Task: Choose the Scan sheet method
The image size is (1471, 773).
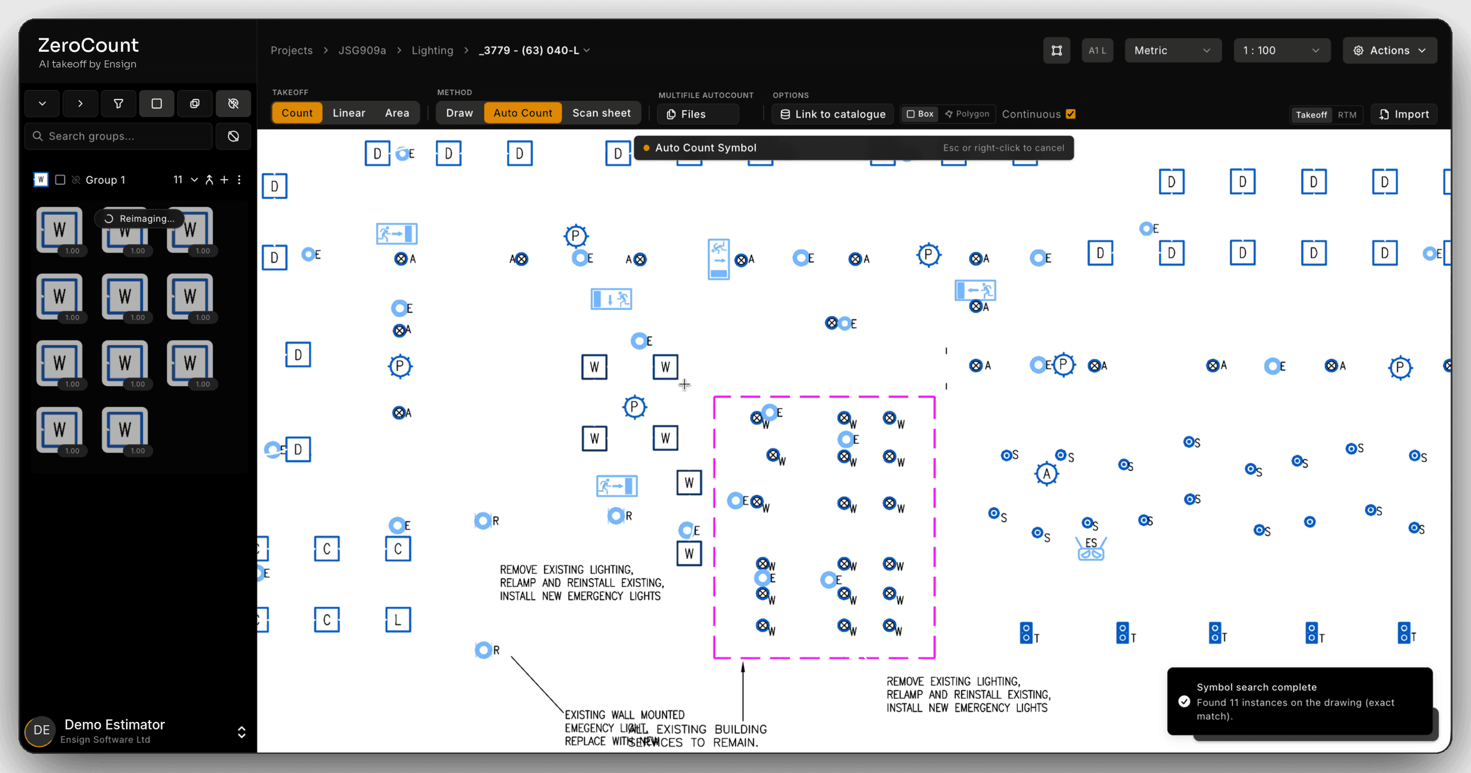Action: pyautogui.click(x=601, y=113)
